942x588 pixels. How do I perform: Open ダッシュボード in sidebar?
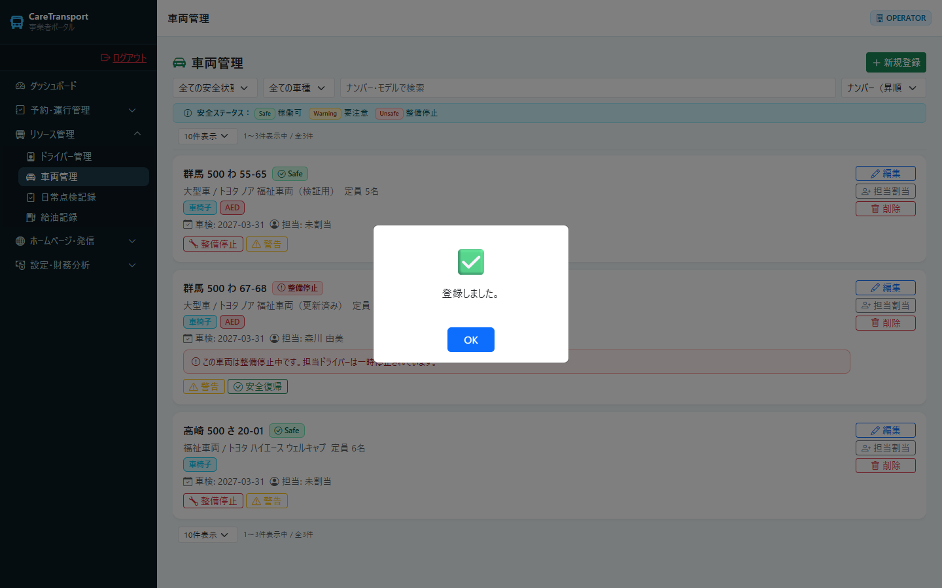coord(78,86)
